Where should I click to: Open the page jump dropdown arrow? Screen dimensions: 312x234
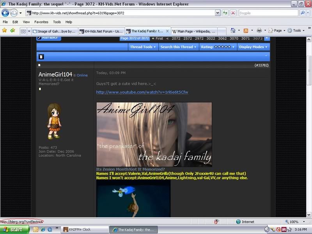[267, 38]
